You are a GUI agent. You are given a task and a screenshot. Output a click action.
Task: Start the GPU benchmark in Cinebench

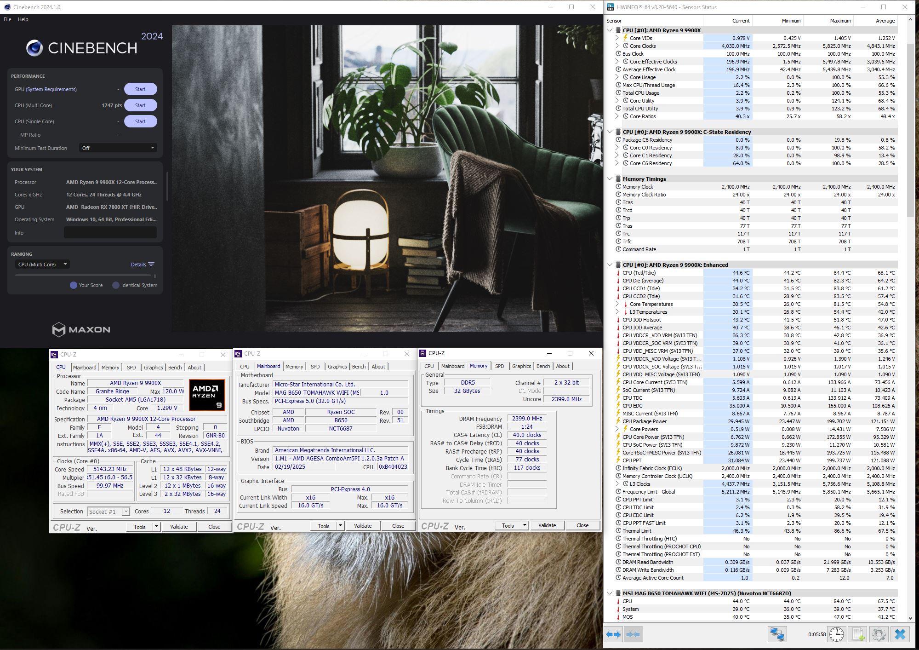[141, 89]
